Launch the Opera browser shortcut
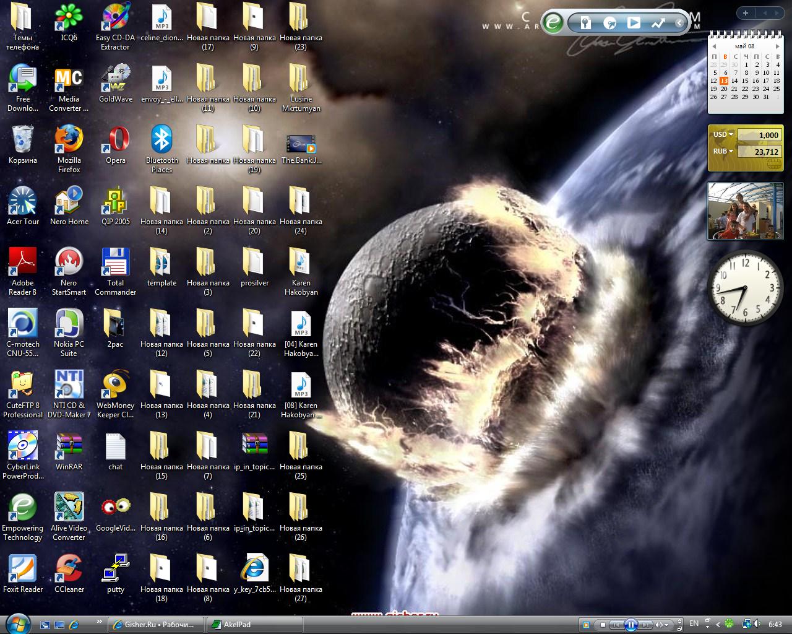792x634 pixels. (x=115, y=140)
